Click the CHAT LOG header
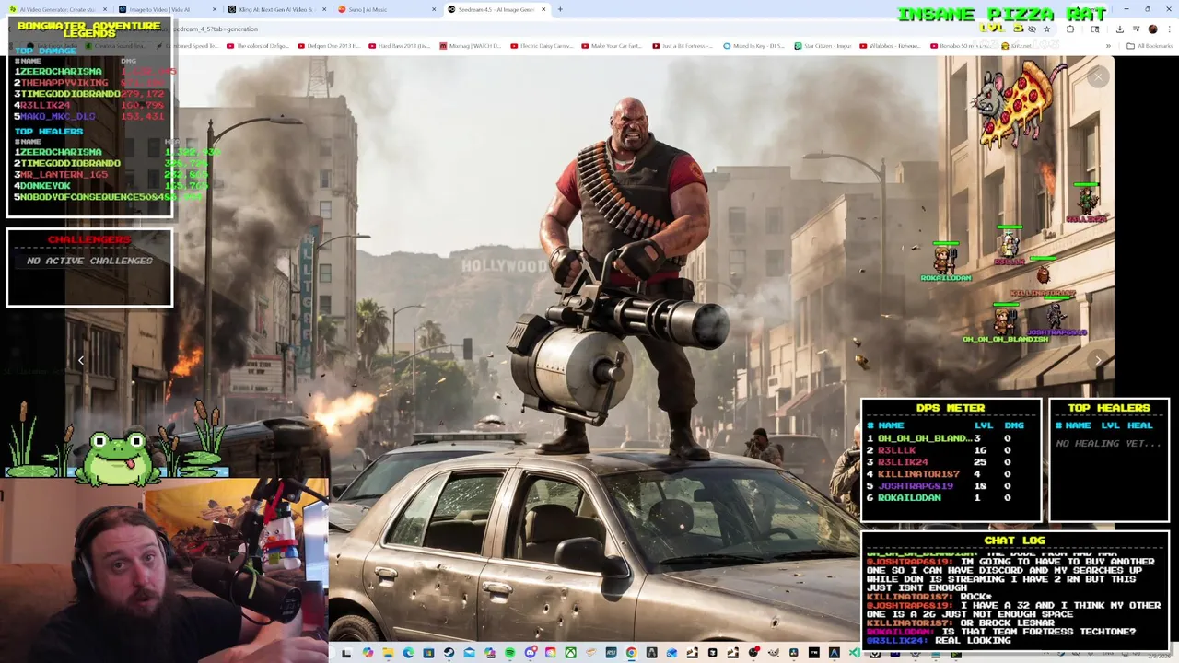 coord(1014,541)
